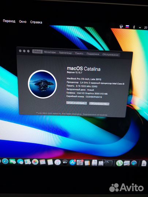Open the Справка menu
Viewport: 148px width, 197px height.
tap(36, 22)
